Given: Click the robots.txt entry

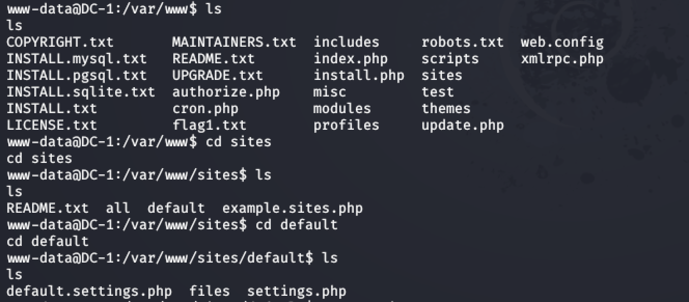Looking at the screenshot, I should pyautogui.click(x=463, y=42).
